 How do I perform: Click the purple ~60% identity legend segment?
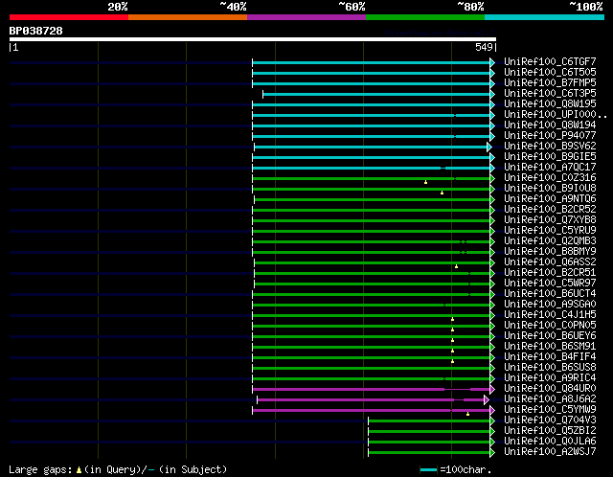coord(306,16)
